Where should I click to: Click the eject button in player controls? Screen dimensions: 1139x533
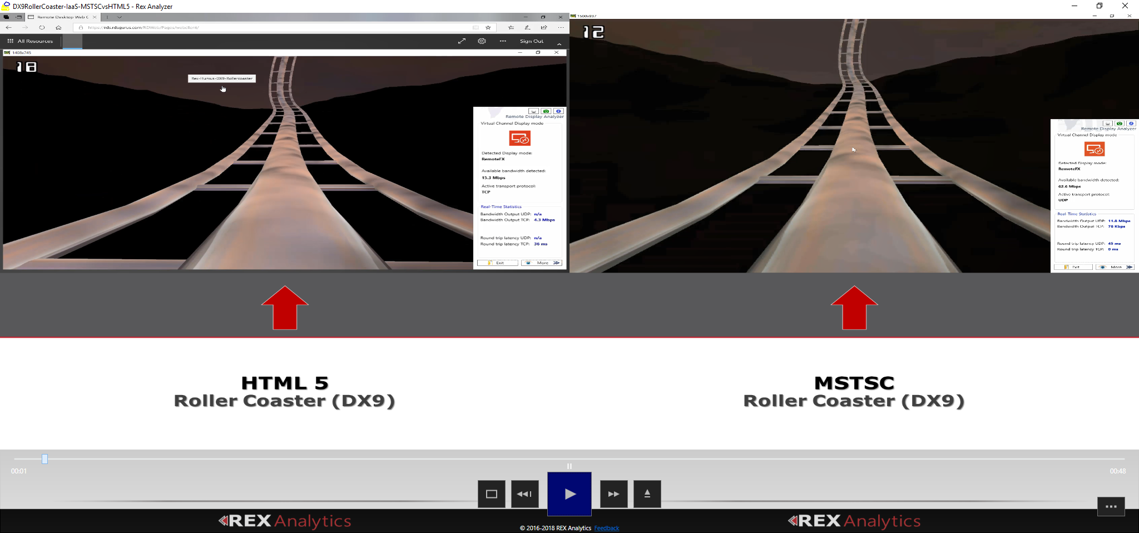tap(647, 493)
